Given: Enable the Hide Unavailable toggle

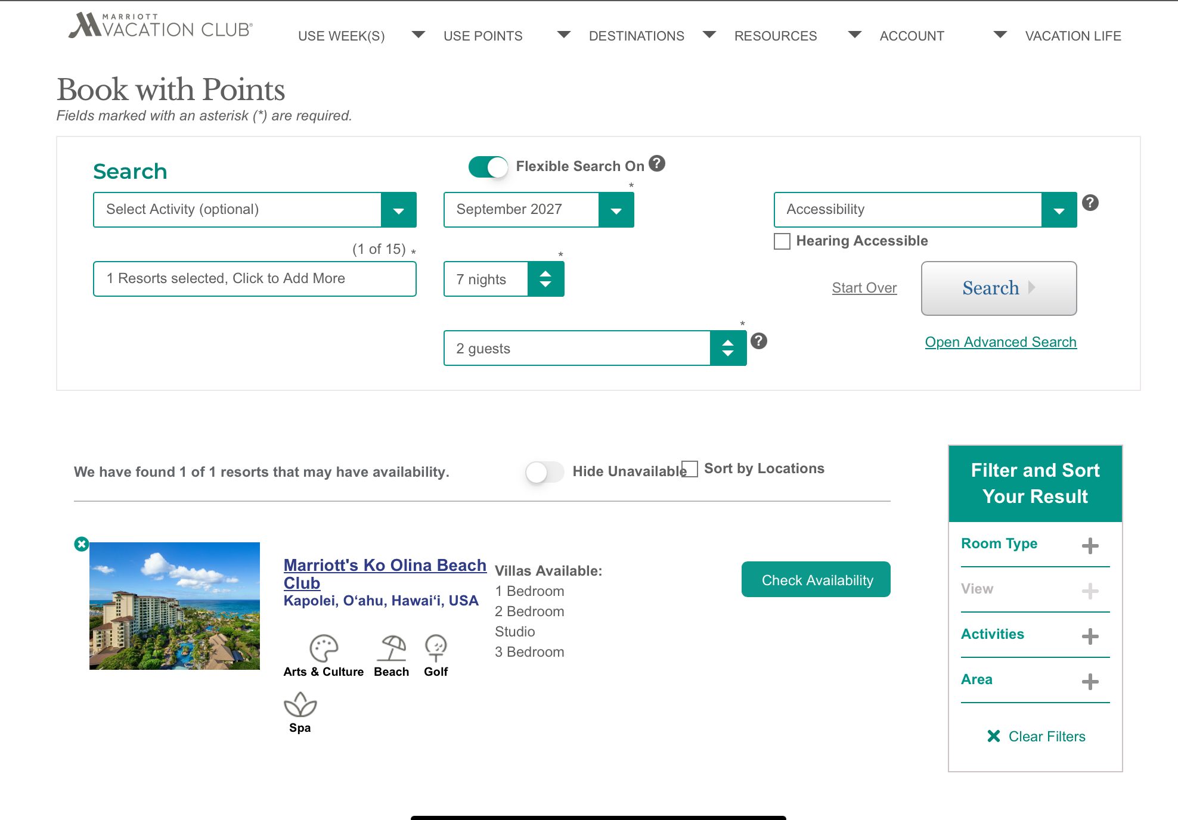Looking at the screenshot, I should coord(544,473).
